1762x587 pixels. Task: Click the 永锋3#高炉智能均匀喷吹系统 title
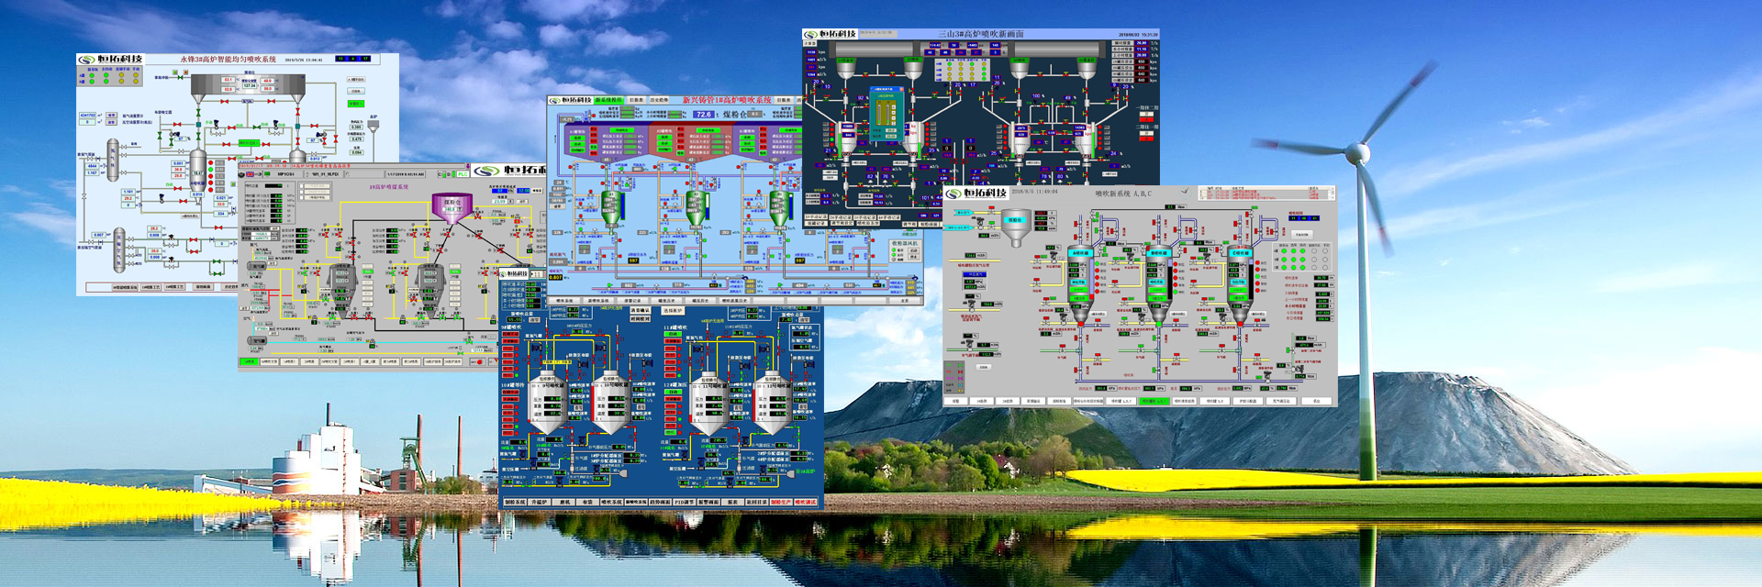tap(229, 60)
